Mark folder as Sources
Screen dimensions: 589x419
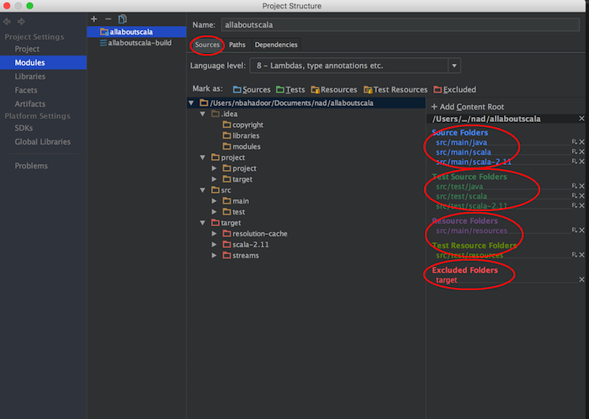click(x=252, y=89)
